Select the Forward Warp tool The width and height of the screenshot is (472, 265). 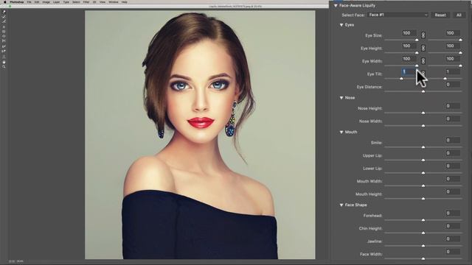click(x=4, y=12)
